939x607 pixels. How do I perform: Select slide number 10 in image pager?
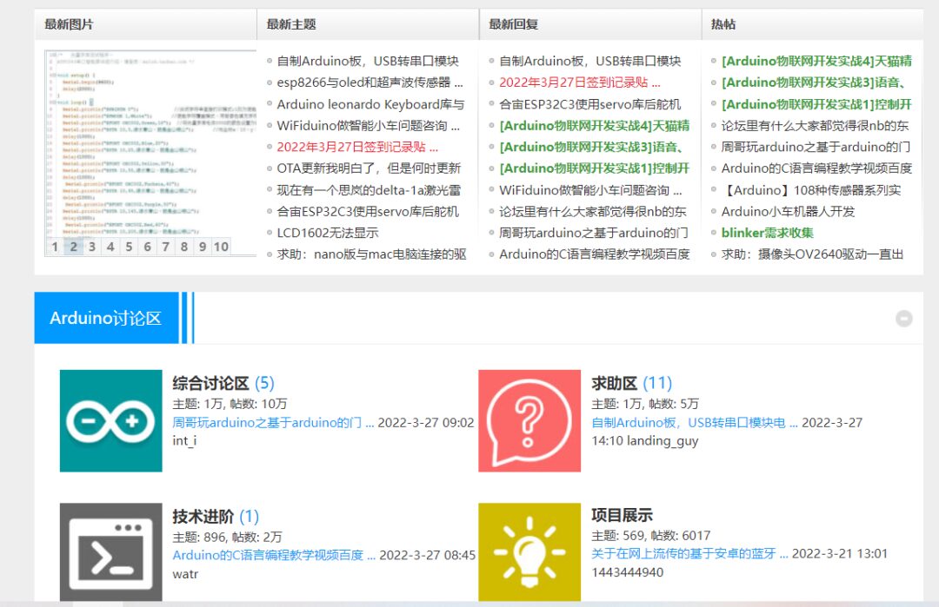coord(221,247)
